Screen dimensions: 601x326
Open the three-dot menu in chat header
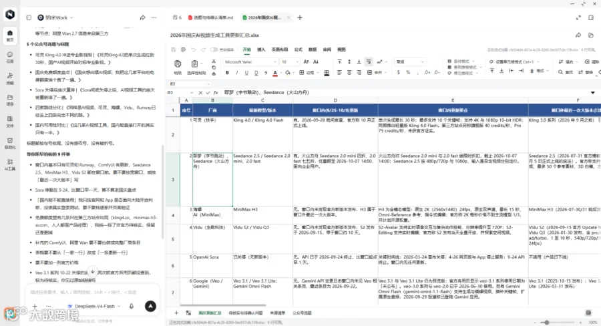coord(154,17)
